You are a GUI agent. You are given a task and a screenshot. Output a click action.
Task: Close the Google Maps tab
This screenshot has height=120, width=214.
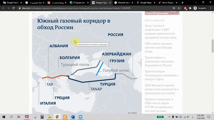click(154, 3)
